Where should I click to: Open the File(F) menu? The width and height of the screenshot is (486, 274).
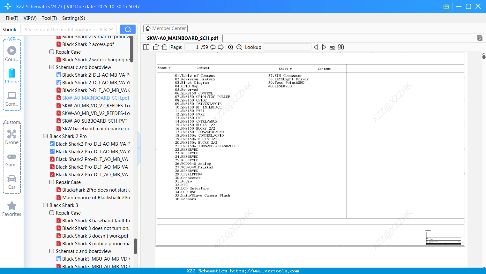pyautogui.click(x=12, y=18)
